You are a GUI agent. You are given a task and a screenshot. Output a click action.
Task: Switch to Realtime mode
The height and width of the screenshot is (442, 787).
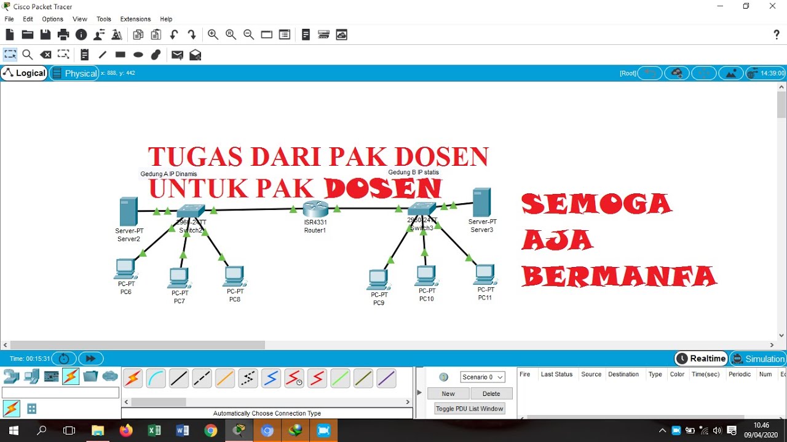coord(701,359)
